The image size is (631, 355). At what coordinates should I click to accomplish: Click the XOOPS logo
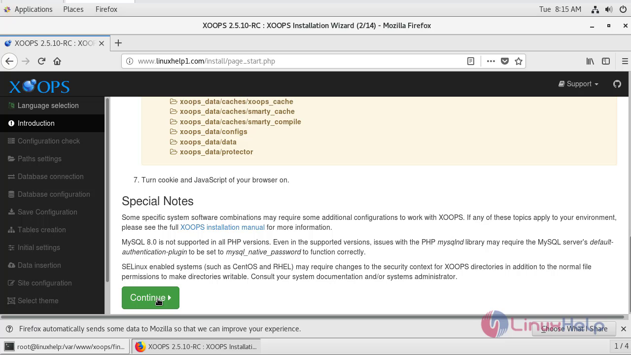click(39, 86)
